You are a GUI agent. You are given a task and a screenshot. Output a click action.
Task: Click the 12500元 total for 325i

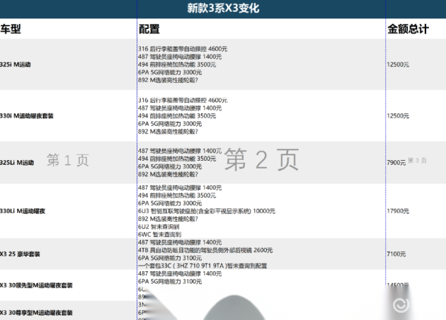(398, 64)
